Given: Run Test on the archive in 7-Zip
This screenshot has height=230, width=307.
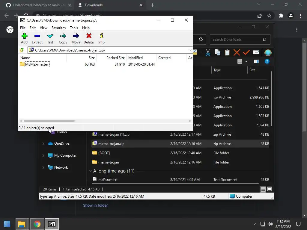Looking at the screenshot, I should [x=50, y=39].
